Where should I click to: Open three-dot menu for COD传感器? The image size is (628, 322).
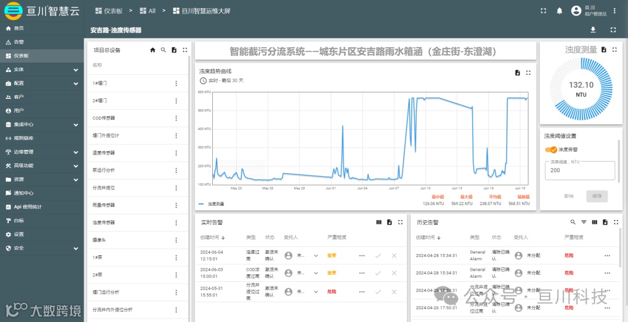(x=176, y=118)
